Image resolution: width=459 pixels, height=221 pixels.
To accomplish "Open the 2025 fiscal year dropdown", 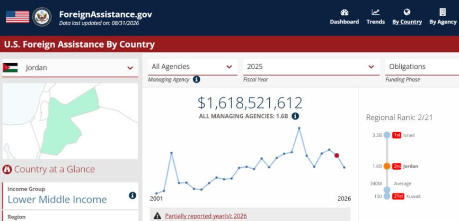I will pyautogui.click(x=311, y=67).
